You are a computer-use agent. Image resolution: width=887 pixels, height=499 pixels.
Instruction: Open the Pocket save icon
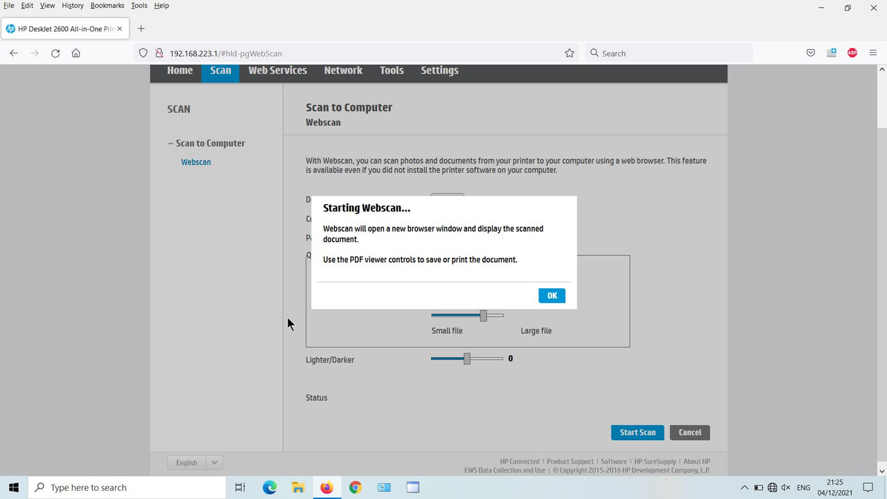tap(811, 53)
